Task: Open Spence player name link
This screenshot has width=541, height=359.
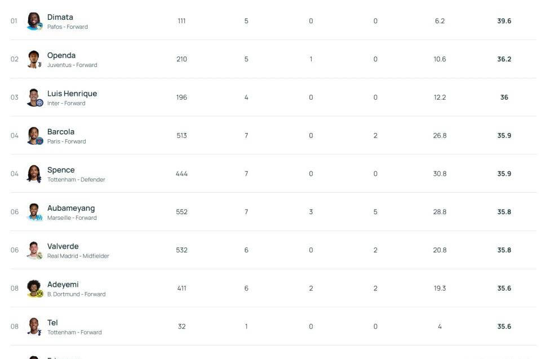Action: (60, 170)
